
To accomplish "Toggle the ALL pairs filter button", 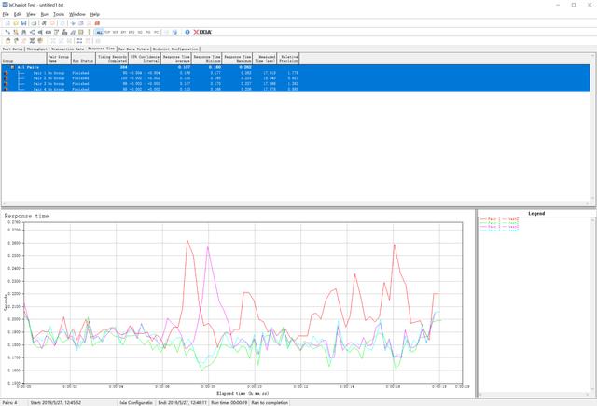I will (x=100, y=31).
